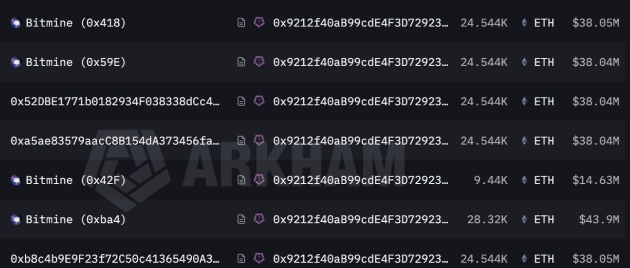Screen dimensions: 630x268
Task: Click document icon in 0x52DBE1771b row
Action: tap(241, 101)
